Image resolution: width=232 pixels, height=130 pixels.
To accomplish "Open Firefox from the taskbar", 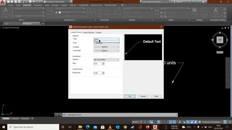I will 148,127.
